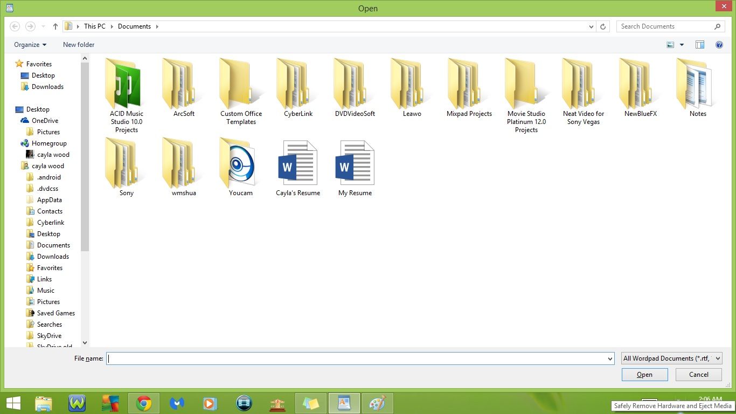
Task: Click inside the File name field
Action: click(356, 358)
